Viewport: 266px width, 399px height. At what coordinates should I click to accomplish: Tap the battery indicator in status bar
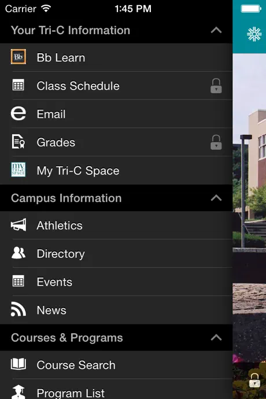point(251,9)
